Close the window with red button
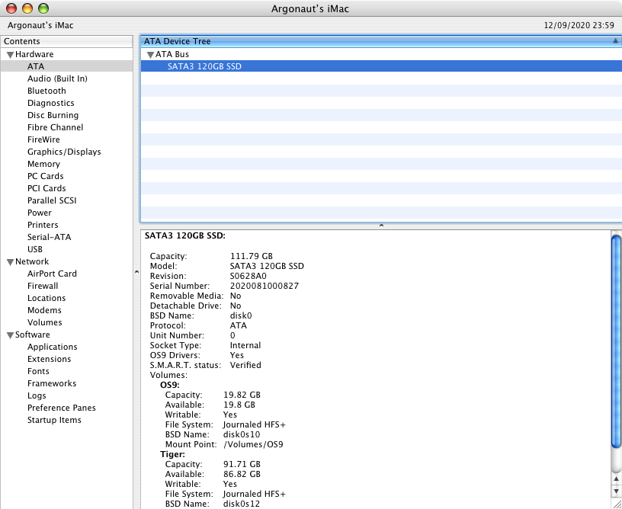622x509 pixels. (11, 8)
